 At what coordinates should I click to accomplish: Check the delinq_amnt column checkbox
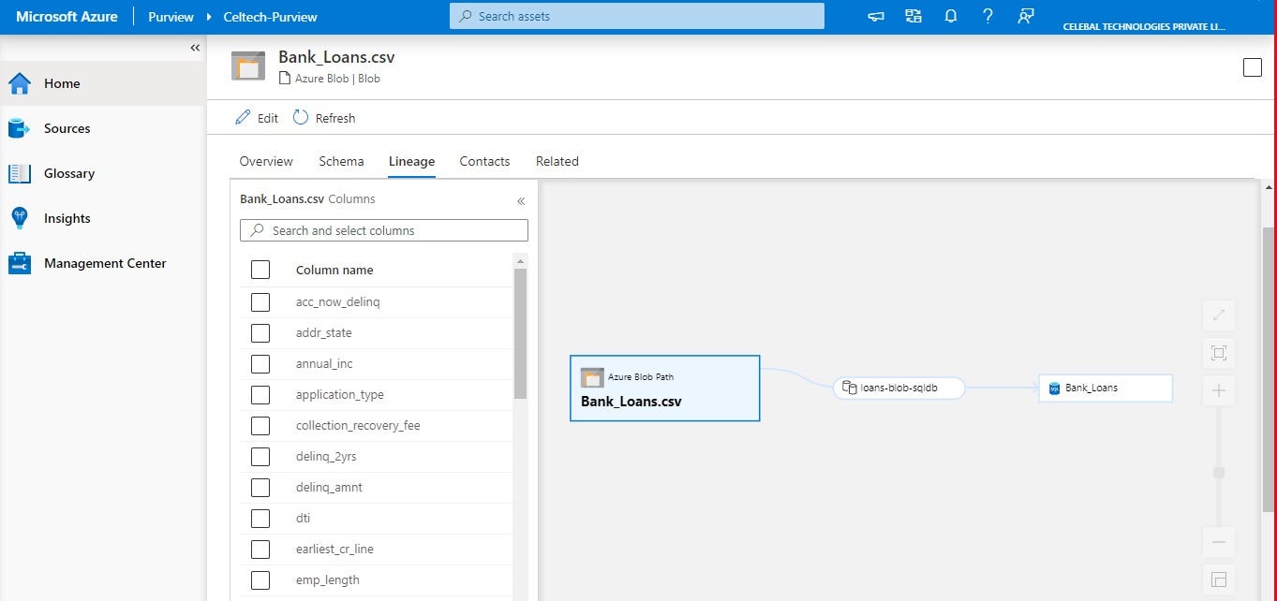(x=260, y=487)
